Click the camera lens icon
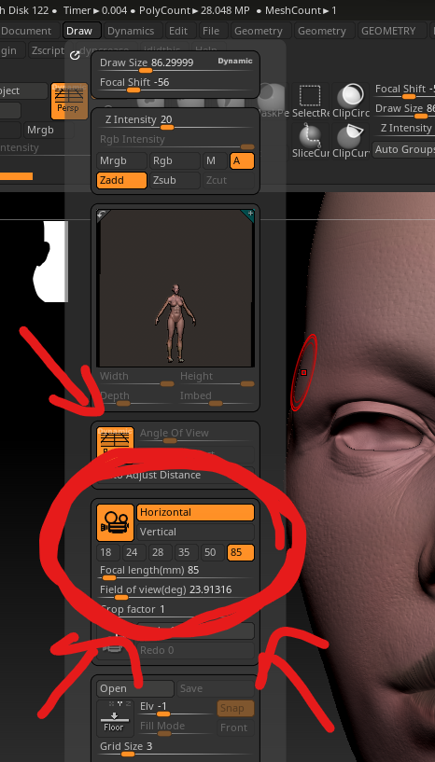 click(116, 522)
